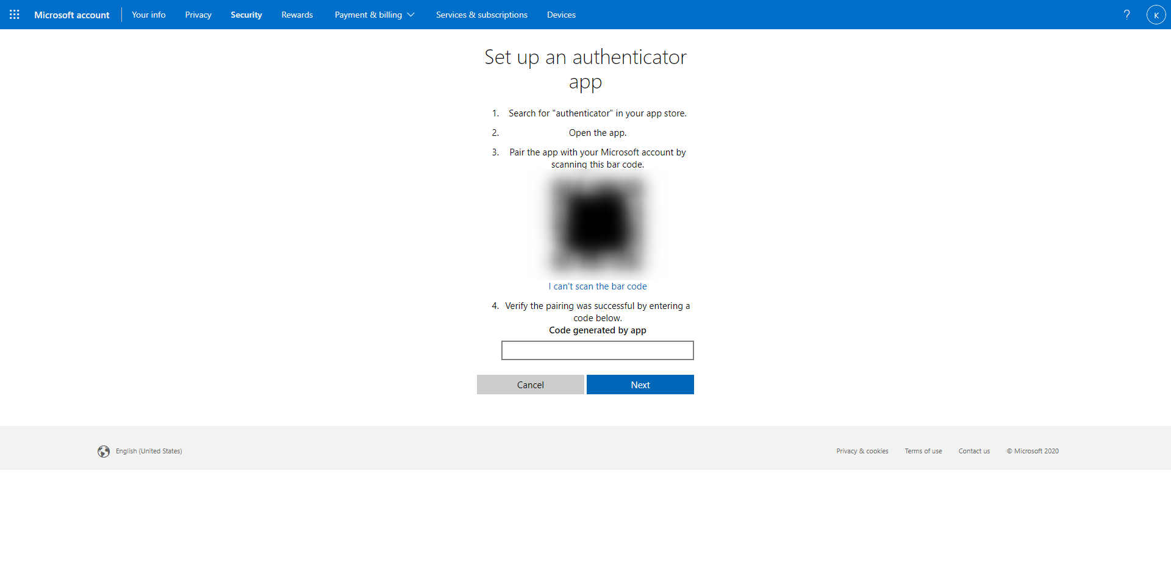Click the blurred QR bar code image

tap(598, 225)
